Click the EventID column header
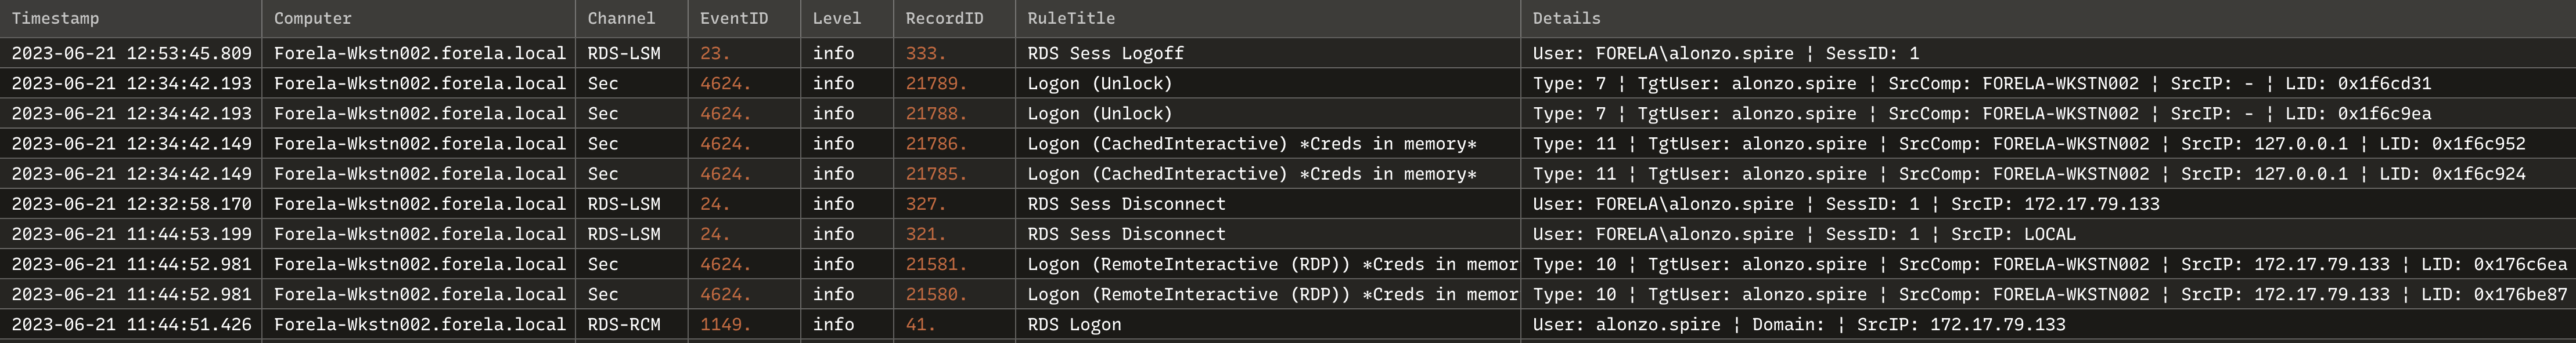This screenshot has height=343, width=2576. coord(744,19)
